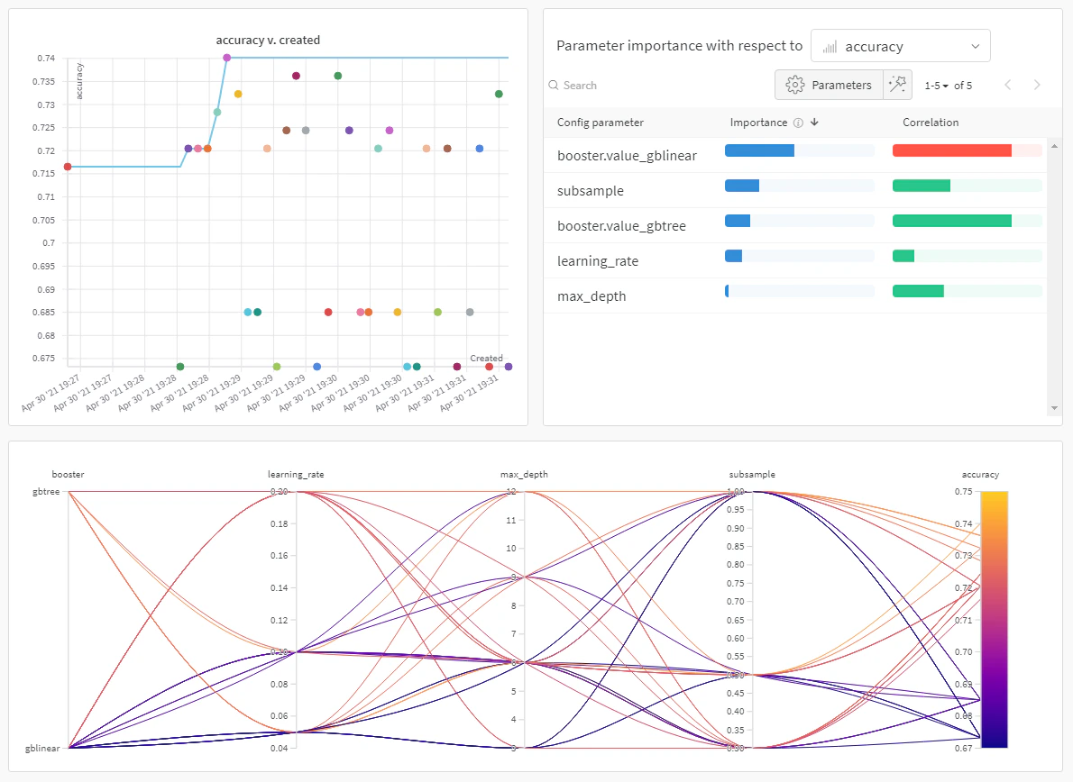
Task: Click the next page chevron arrow
Action: click(1037, 85)
